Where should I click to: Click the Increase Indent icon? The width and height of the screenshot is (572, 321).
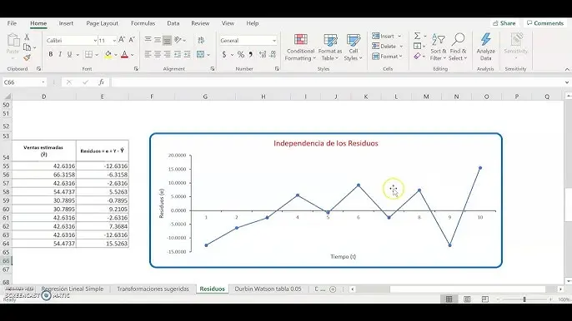187,55
